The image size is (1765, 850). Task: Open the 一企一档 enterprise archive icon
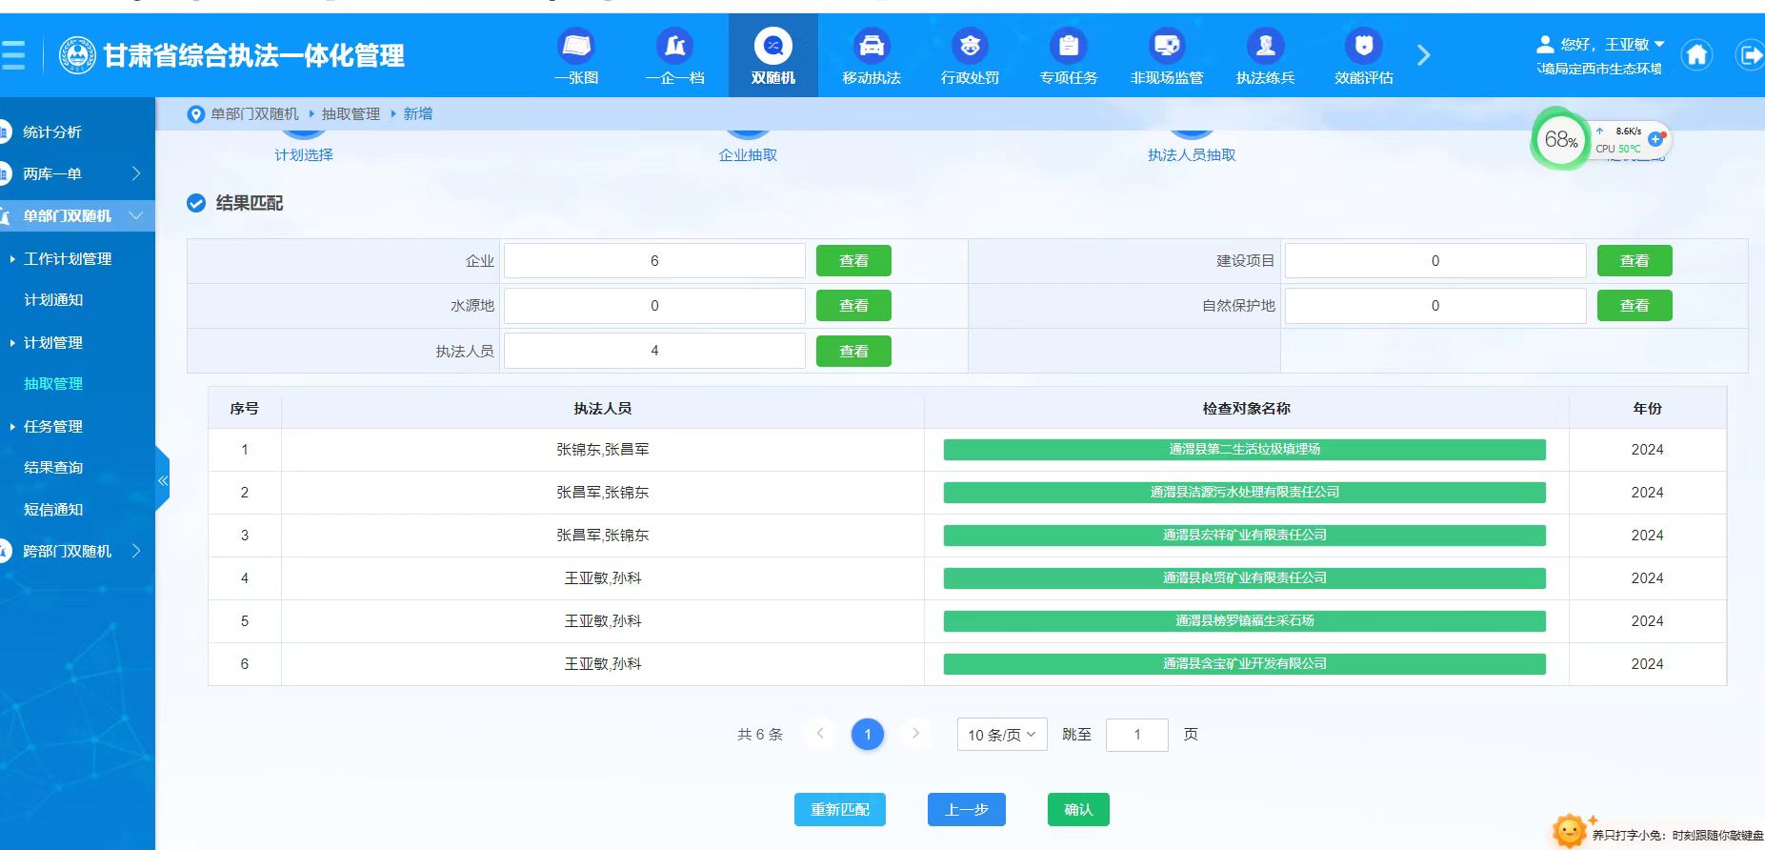click(x=674, y=47)
